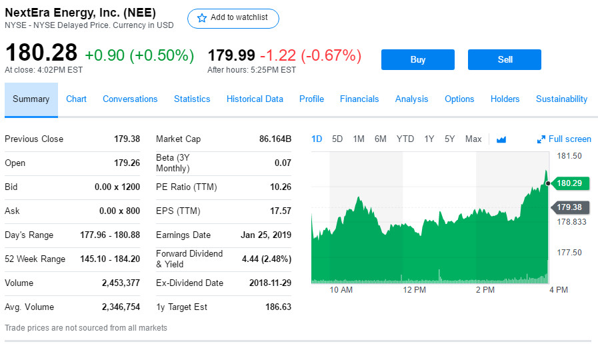Click the black dot at chart line end
This screenshot has height=344, width=598.
(548, 183)
